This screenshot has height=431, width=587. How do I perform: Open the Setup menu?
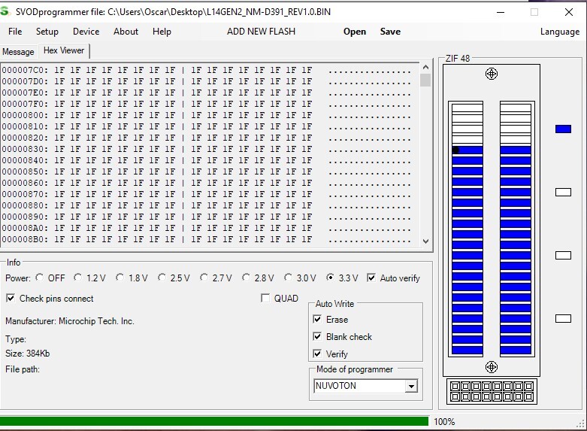[47, 32]
